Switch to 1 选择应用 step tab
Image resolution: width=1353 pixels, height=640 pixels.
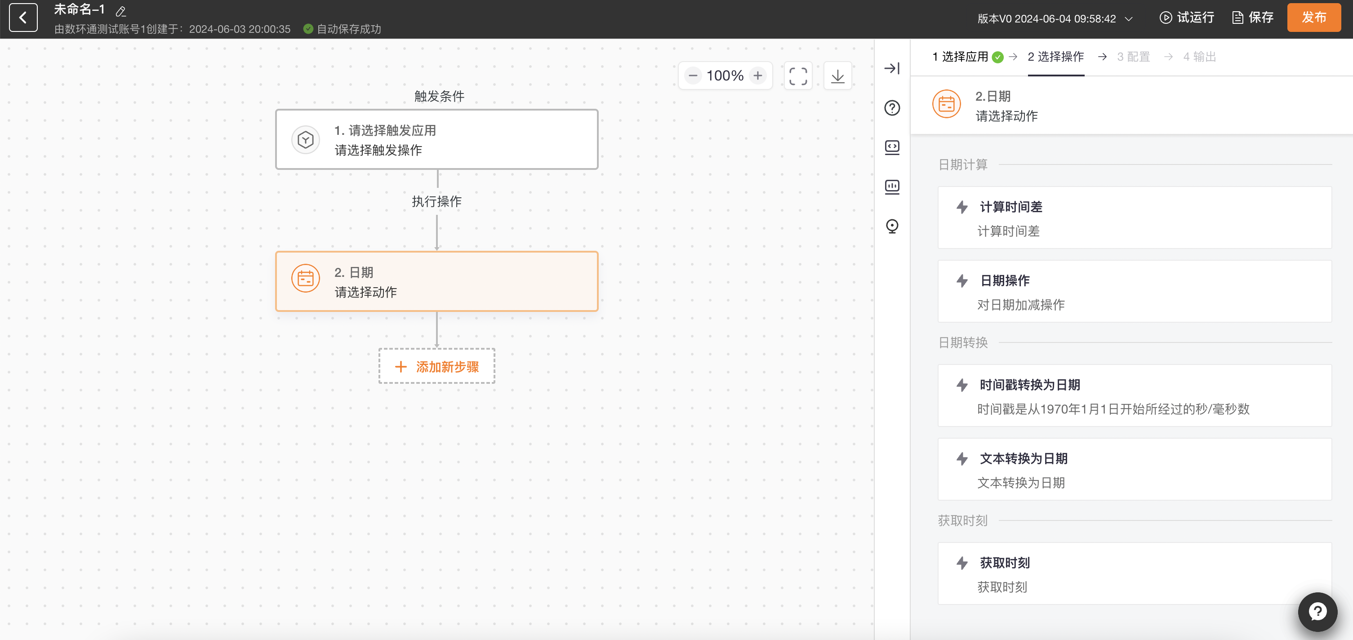pyautogui.click(x=960, y=57)
